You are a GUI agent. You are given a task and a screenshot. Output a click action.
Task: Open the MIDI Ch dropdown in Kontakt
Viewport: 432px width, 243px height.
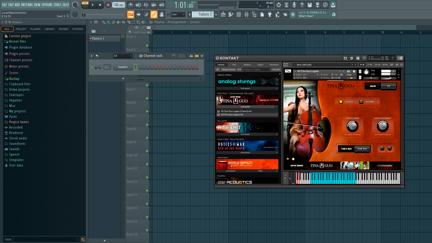[x=306, y=78]
